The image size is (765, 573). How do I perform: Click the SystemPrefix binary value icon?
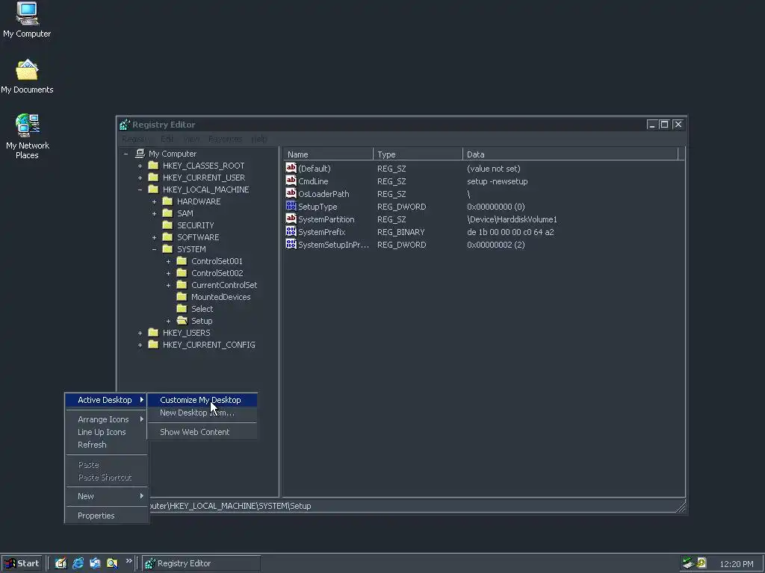(291, 231)
